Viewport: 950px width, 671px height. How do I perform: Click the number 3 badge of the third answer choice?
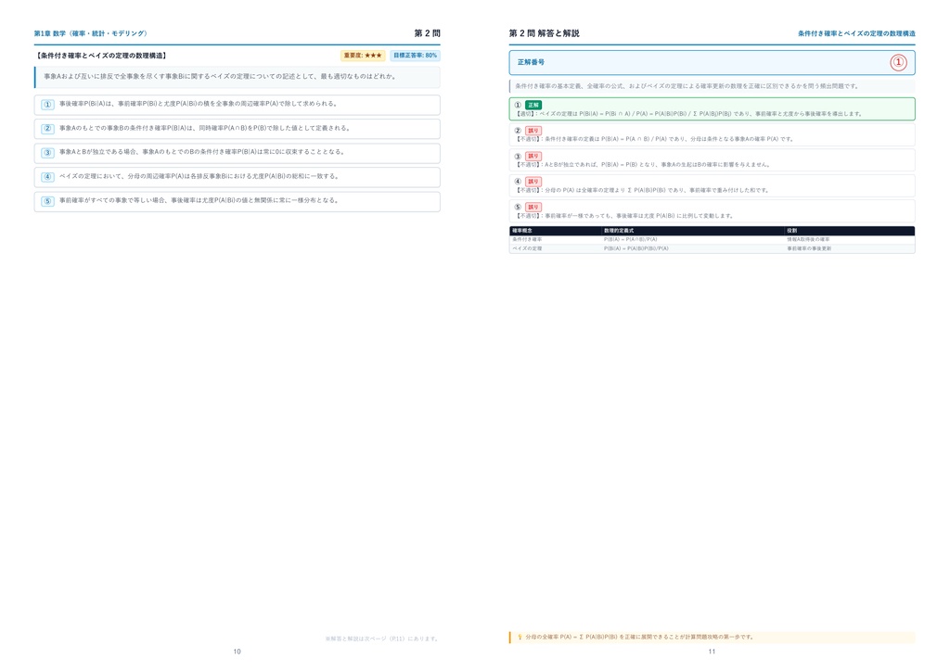click(48, 153)
